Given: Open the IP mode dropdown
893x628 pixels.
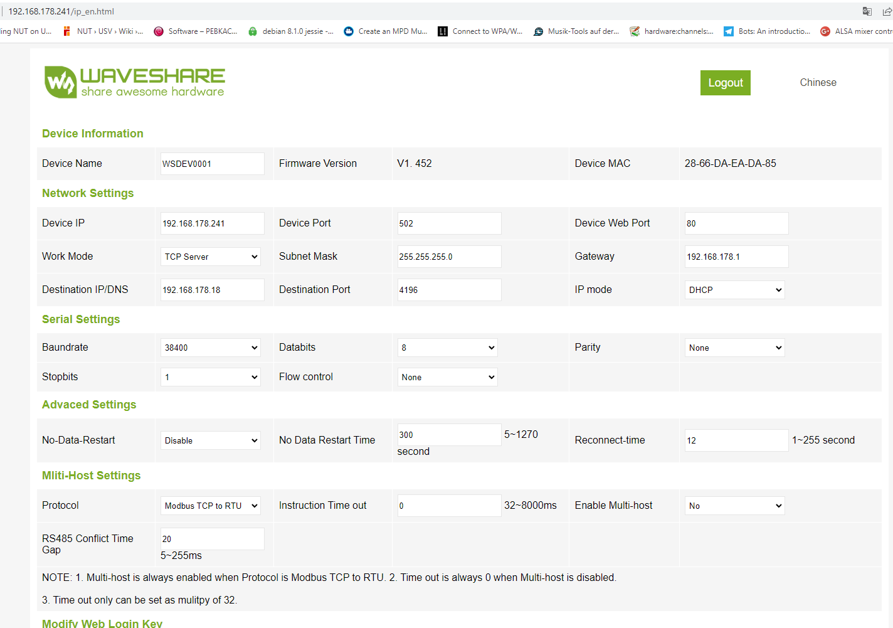Looking at the screenshot, I should click(x=734, y=290).
